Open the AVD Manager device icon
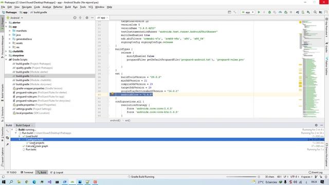Viewport: 329px width, 185px height. click(303, 12)
